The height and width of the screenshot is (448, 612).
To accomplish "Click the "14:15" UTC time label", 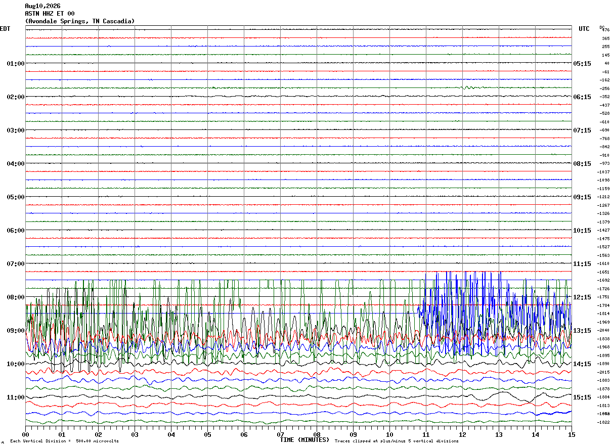I will pyautogui.click(x=582, y=364).
